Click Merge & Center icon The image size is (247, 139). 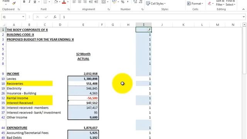point(104,2)
